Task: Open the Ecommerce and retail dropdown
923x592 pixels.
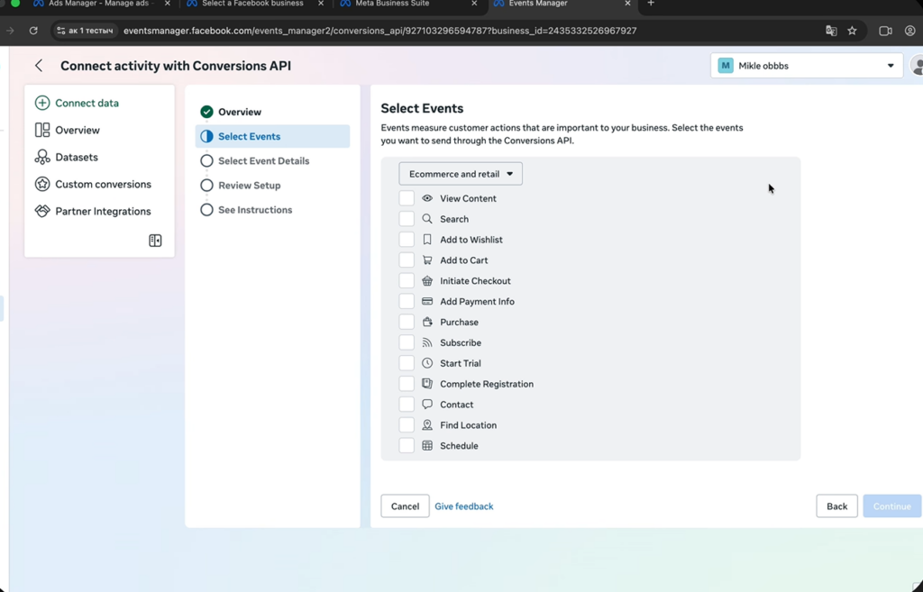Action: pyautogui.click(x=461, y=174)
